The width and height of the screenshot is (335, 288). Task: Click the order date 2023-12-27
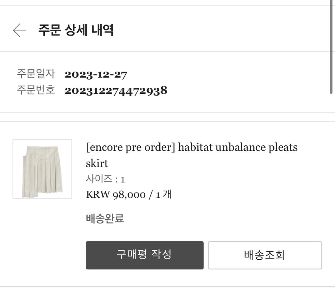(96, 74)
